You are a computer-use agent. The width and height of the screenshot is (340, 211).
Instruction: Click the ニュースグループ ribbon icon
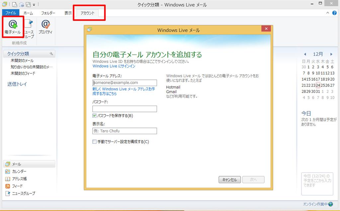click(x=29, y=29)
